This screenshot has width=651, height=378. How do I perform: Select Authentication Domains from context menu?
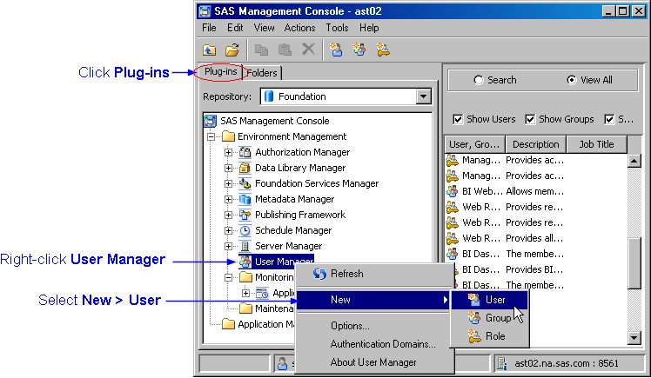[383, 345]
